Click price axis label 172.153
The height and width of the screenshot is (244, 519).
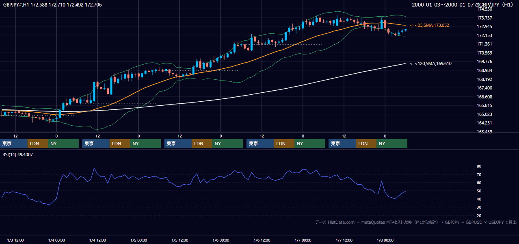(x=484, y=35)
